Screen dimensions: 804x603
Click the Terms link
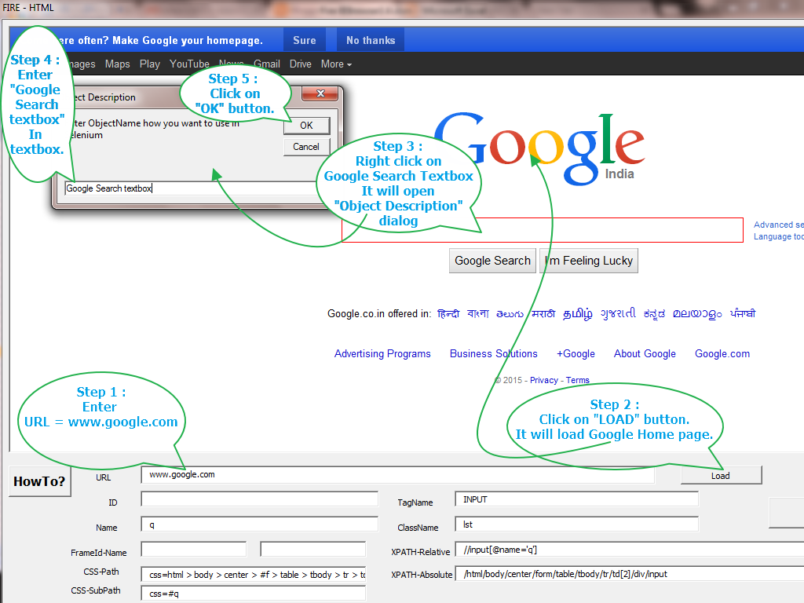pos(578,380)
